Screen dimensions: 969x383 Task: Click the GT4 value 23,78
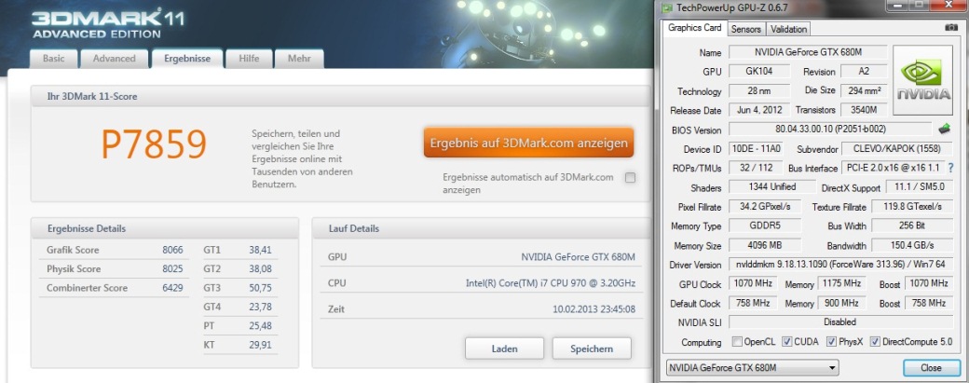pyautogui.click(x=260, y=307)
